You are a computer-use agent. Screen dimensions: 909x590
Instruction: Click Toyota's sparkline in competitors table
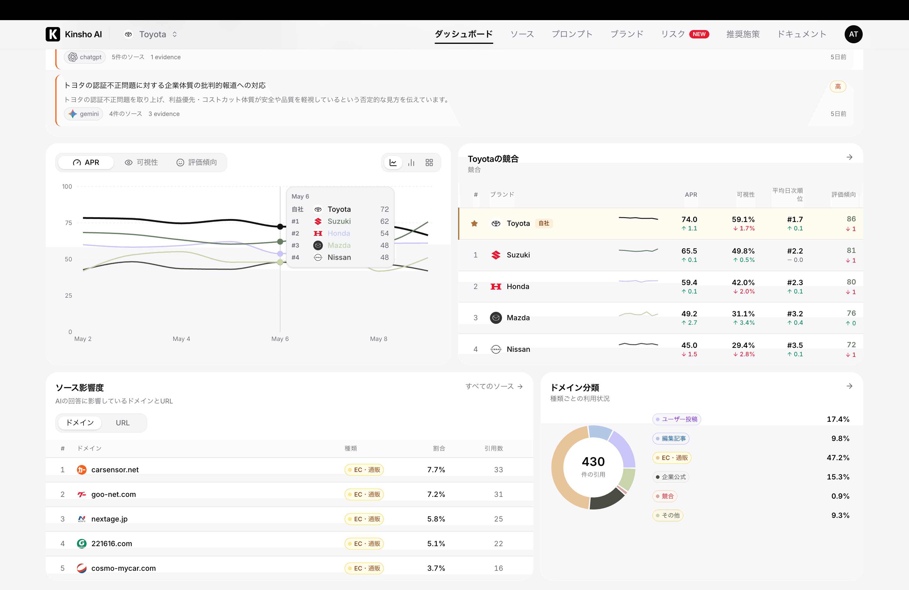tap(638, 219)
